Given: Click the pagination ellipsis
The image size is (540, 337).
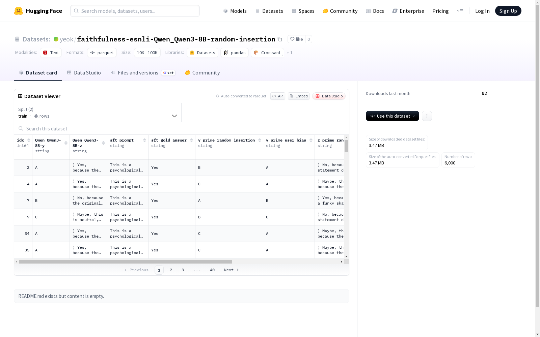Looking at the screenshot, I should 197,270.
